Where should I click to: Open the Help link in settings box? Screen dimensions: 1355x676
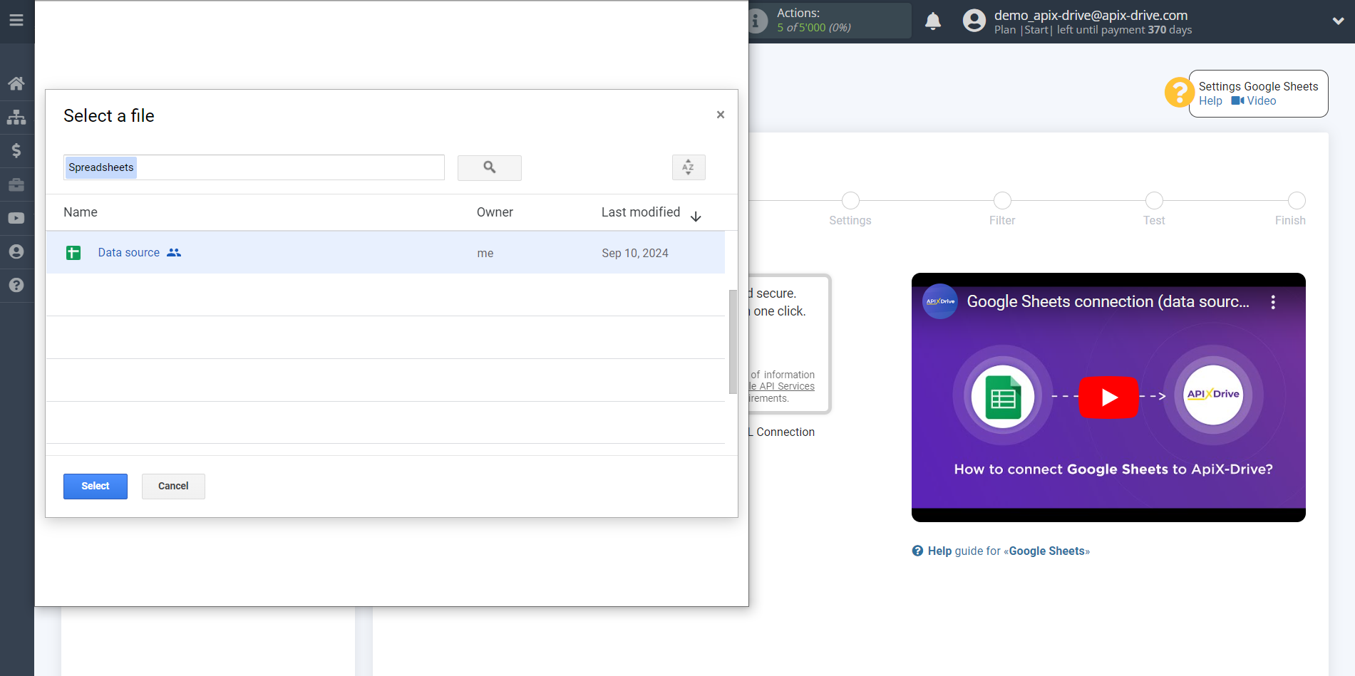click(1210, 101)
